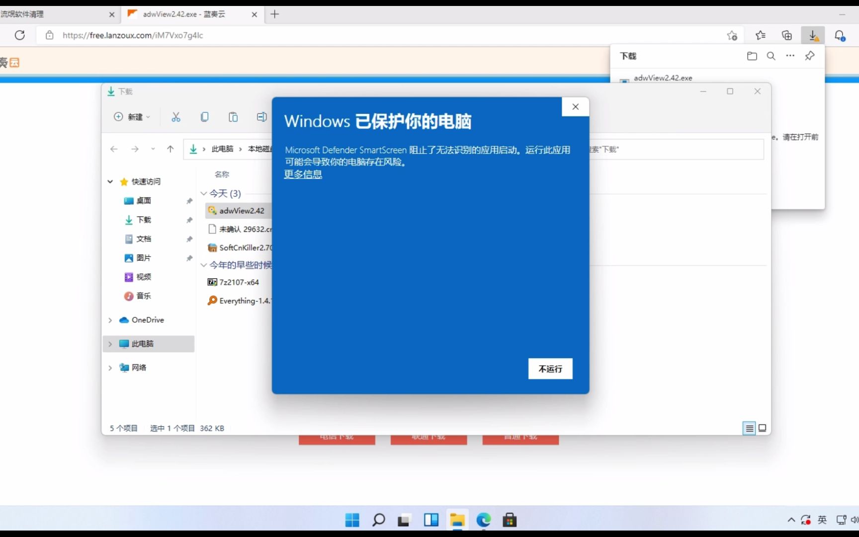Open browser notifications bell icon

[x=840, y=35]
